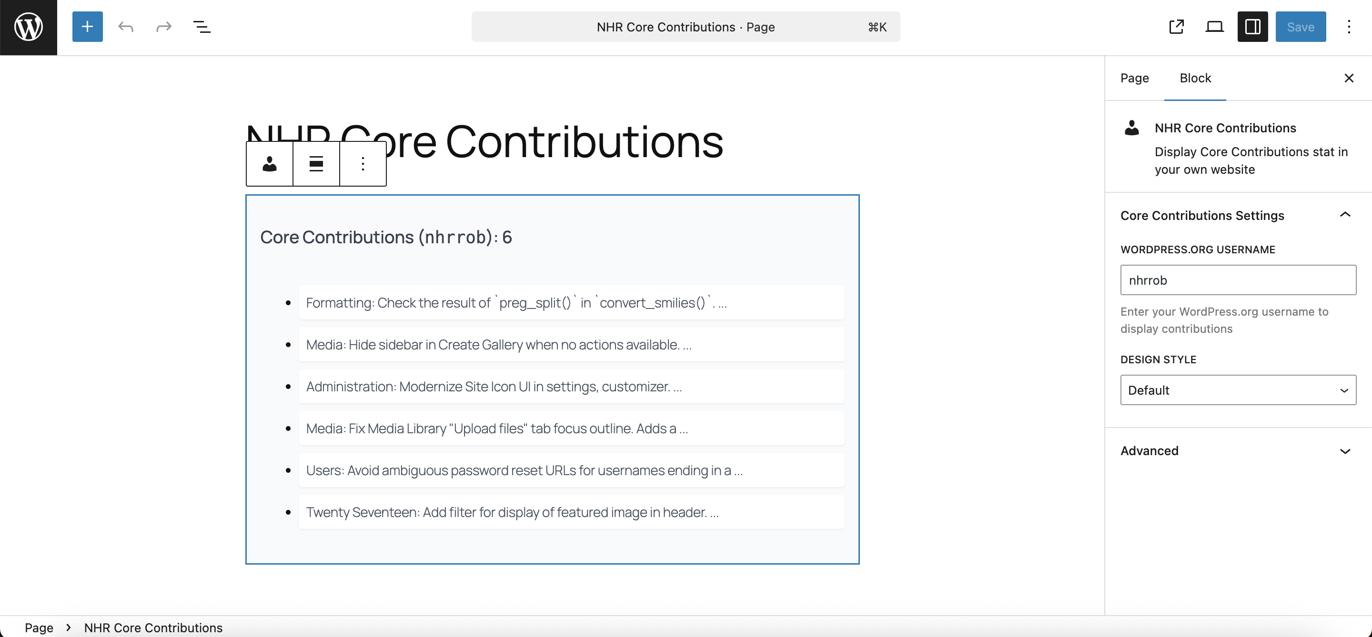Select the Media Upload files tab contribution

pos(571,428)
